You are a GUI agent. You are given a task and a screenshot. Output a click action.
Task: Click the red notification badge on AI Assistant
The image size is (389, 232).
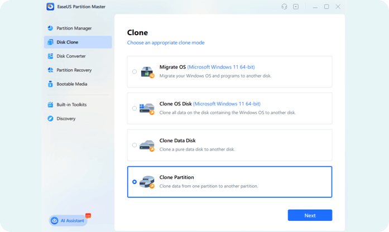tap(88, 215)
